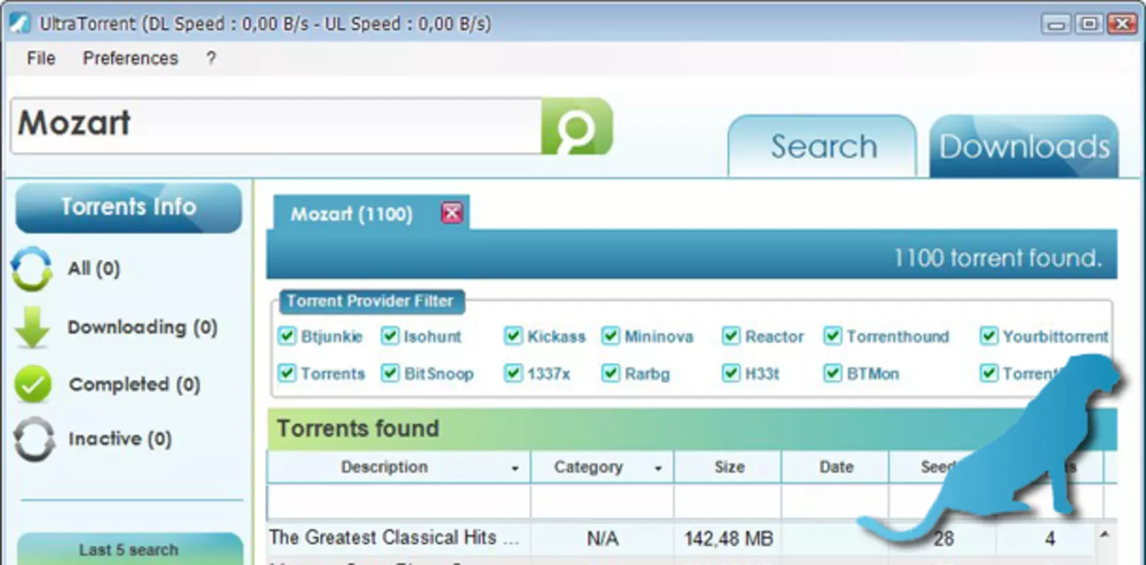Click the Mozart search input field

pos(276,126)
